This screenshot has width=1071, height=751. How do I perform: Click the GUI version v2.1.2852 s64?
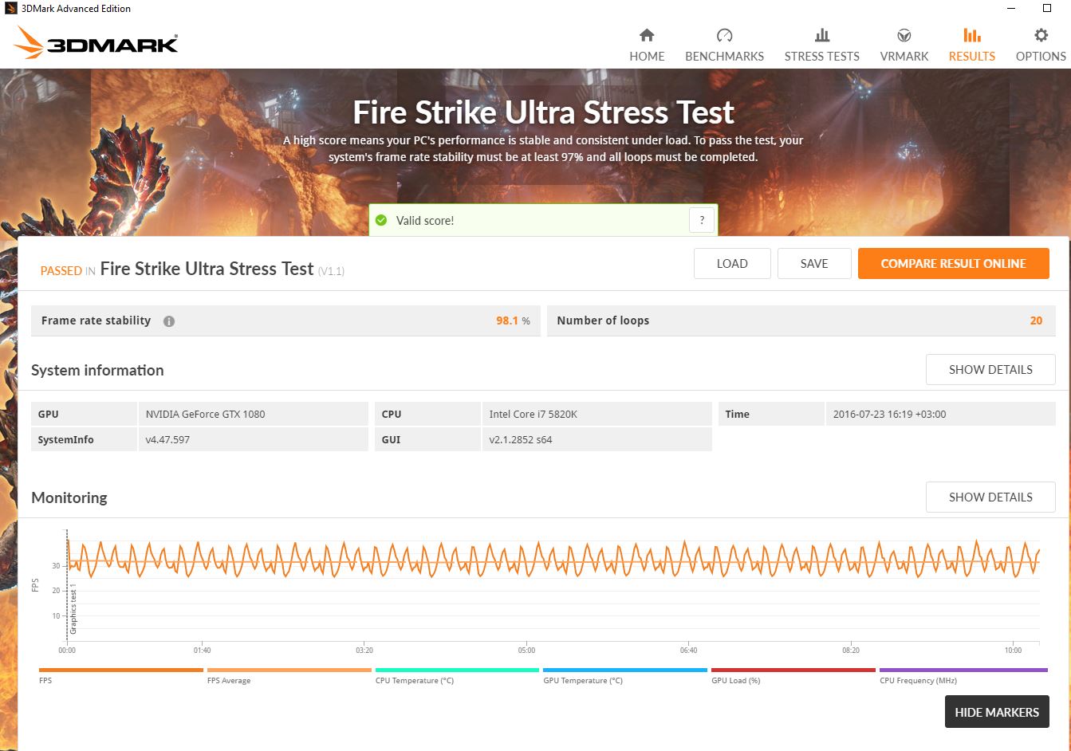(x=520, y=439)
